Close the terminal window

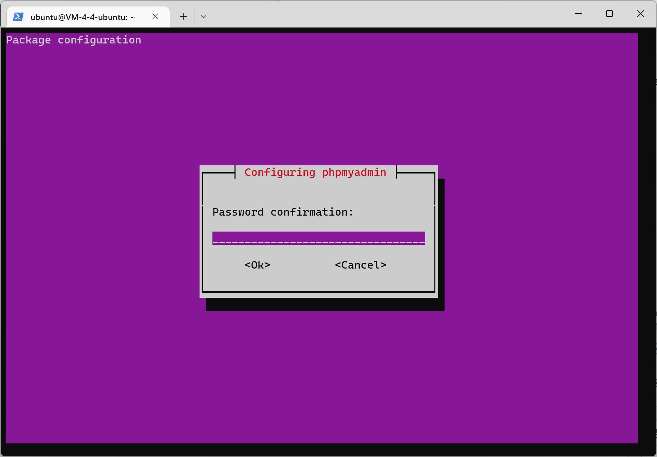pyautogui.click(x=641, y=14)
